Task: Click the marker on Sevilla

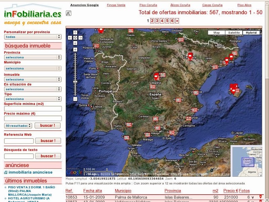Action: [x=129, y=124]
